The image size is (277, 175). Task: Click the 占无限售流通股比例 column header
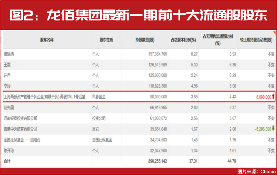218,40
